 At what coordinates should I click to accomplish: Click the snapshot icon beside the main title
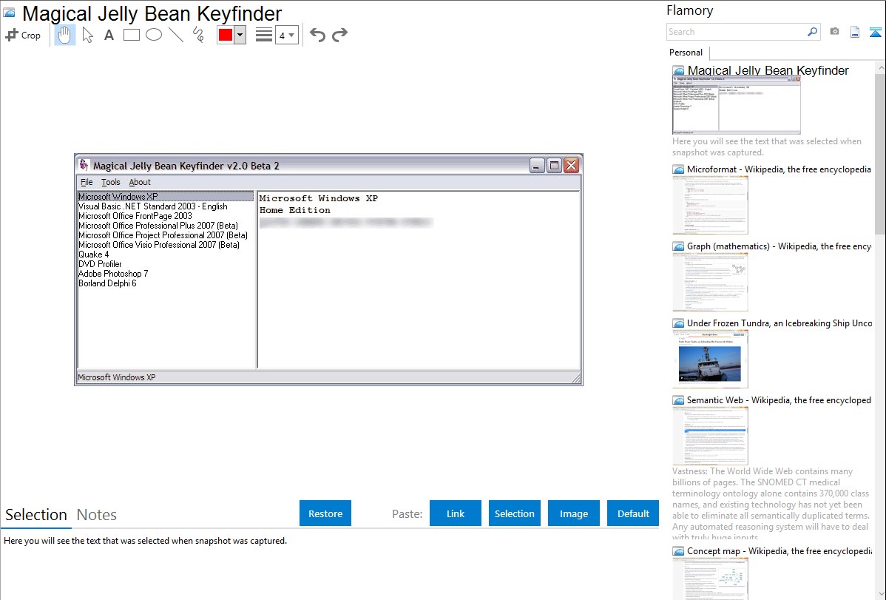pos(9,13)
